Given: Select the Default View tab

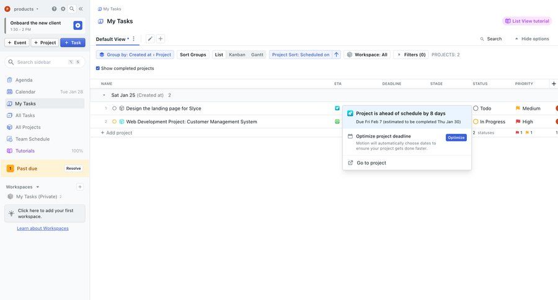Looking at the screenshot, I should pyautogui.click(x=111, y=39).
